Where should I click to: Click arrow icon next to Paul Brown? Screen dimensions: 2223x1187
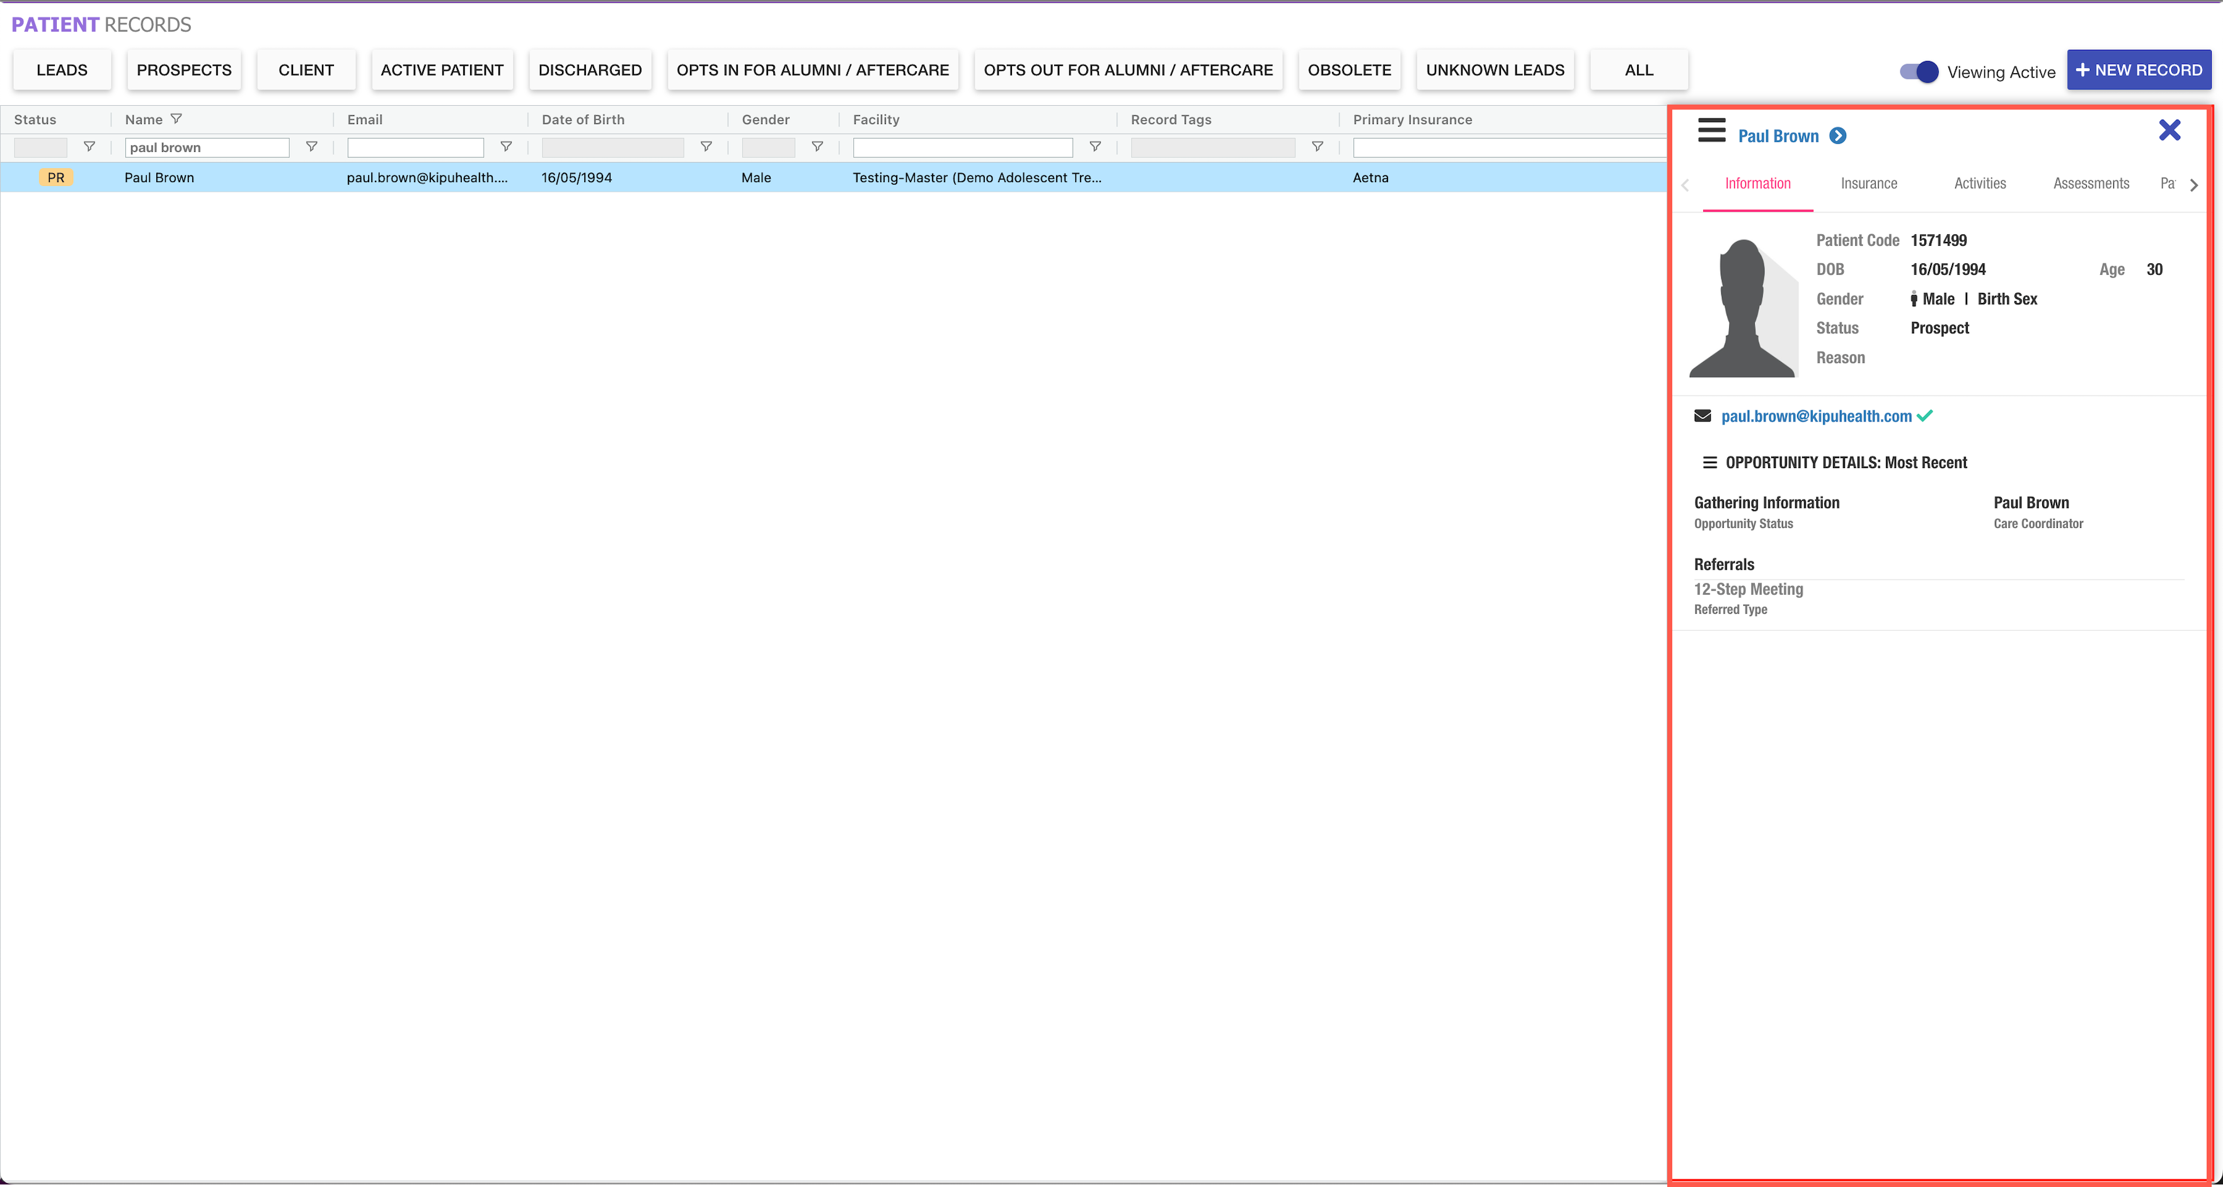1838,136
